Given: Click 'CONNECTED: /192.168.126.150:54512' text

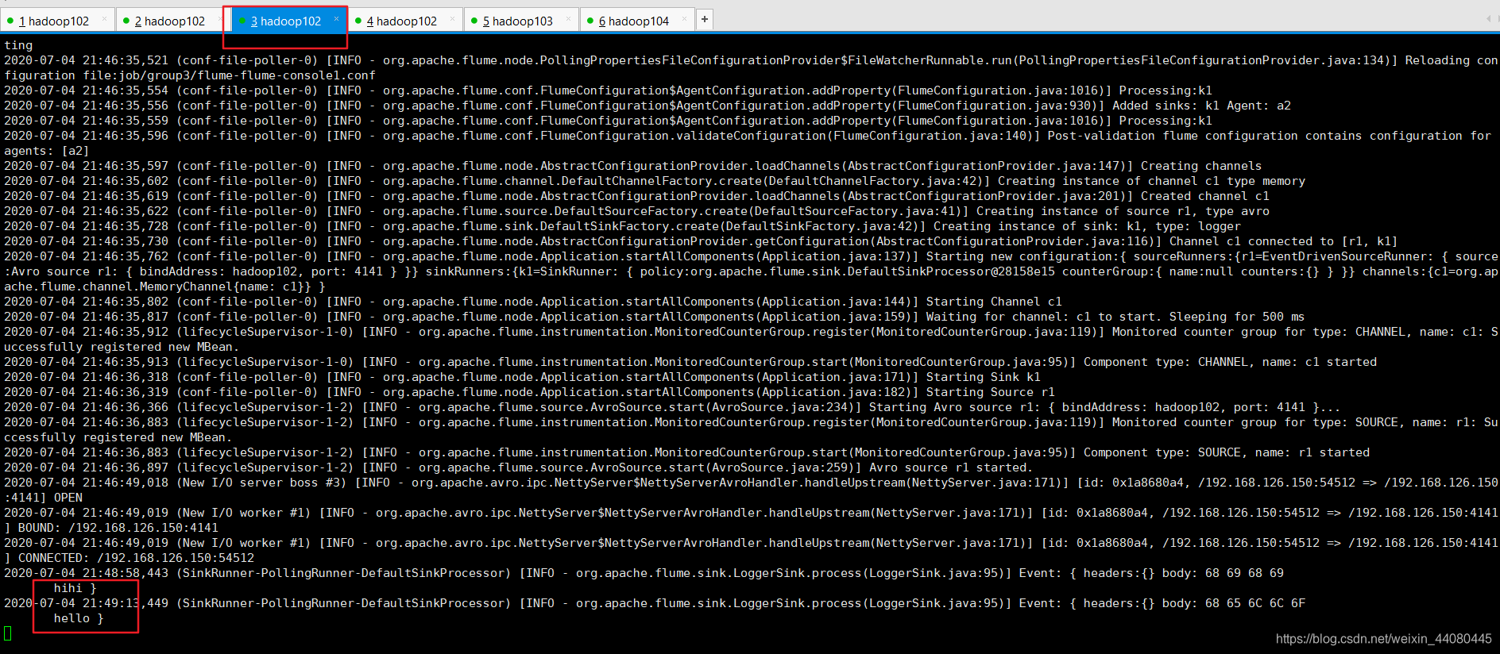Looking at the screenshot, I should pyautogui.click(x=136, y=558).
